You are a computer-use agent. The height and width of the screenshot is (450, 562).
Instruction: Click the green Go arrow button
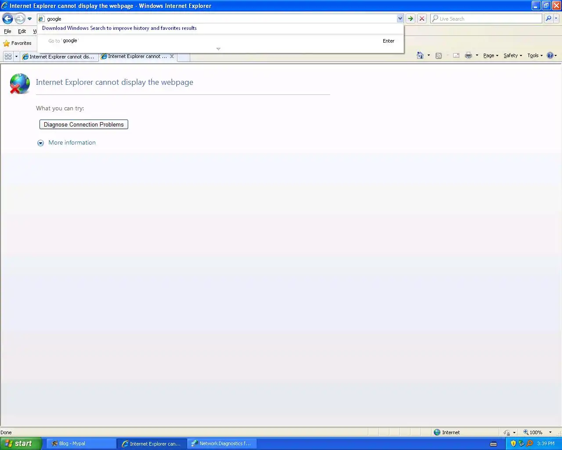click(411, 18)
